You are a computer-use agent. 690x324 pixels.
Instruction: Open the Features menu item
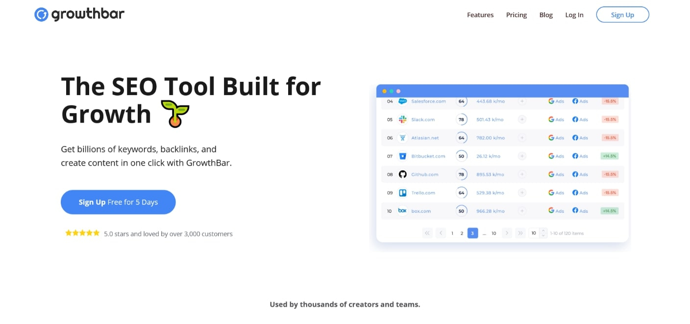480,15
